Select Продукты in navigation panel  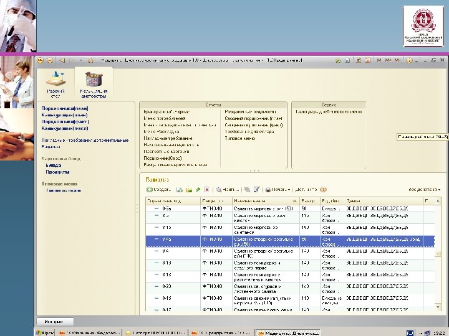(x=57, y=172)
